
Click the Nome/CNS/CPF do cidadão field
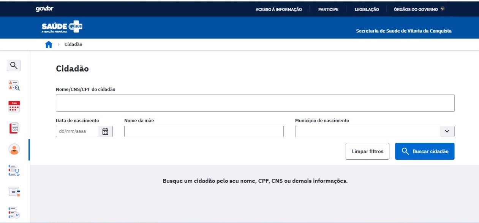coord(255,103)
